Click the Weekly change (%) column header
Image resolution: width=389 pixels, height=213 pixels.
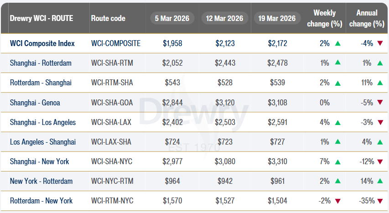tap(324, 18)
